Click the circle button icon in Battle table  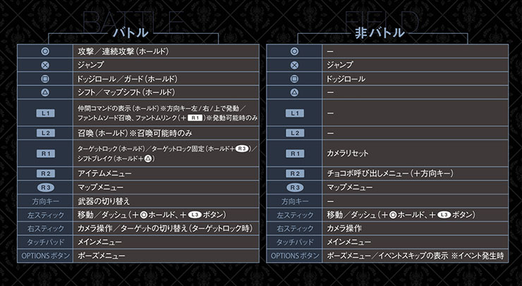point(45,51)
